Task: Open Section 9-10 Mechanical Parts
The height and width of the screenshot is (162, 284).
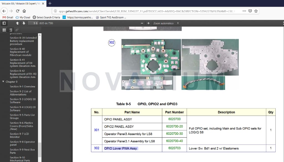Action: 20,159
